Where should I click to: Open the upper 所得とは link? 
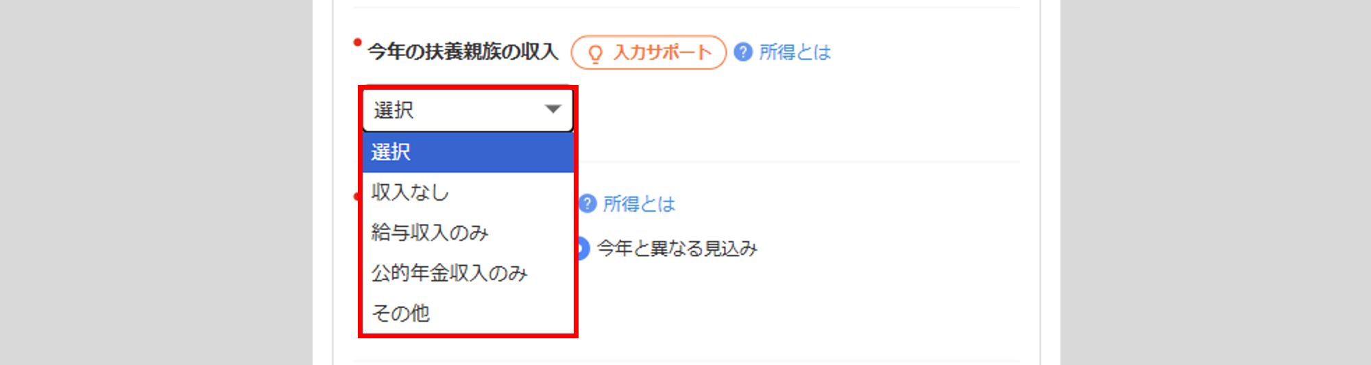[x=794, y=52]
